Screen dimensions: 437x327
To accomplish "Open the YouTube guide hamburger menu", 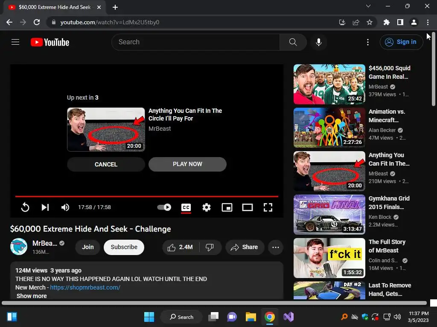I will tap(15, 42).
